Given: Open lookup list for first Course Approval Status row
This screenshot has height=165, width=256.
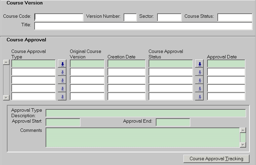Looking at the screenshot, I should [x=200, y=64].
